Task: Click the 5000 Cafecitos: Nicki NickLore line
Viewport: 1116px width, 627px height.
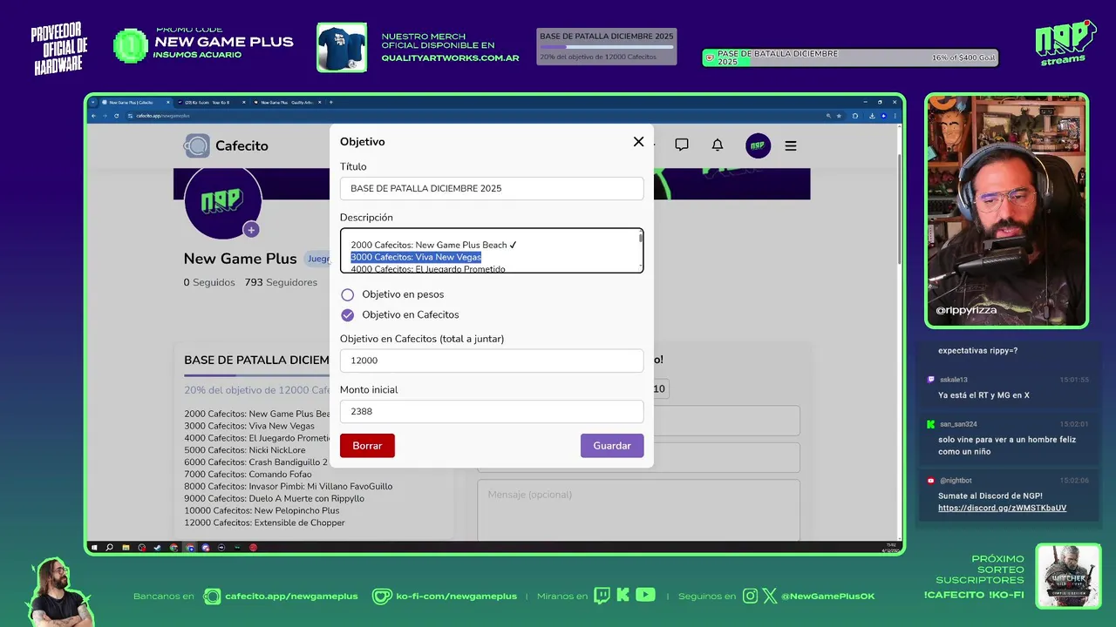Action: pyautogui.click(x=245, y=450)
